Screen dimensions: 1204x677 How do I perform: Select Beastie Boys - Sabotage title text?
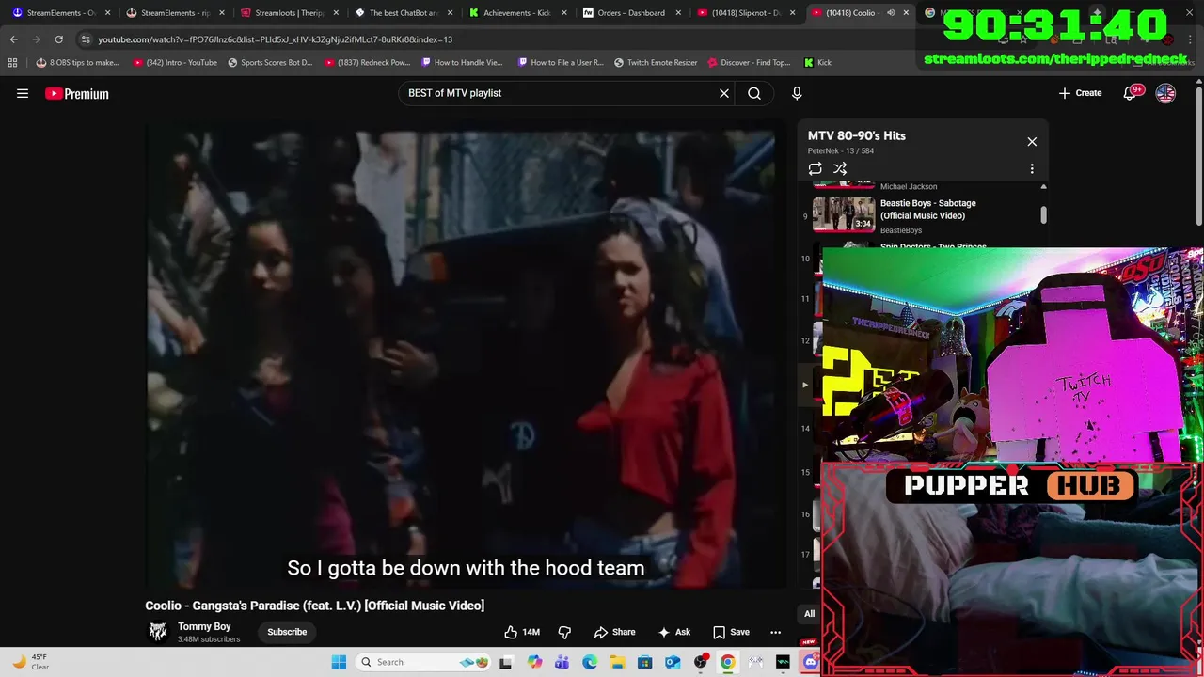[928, 210]
